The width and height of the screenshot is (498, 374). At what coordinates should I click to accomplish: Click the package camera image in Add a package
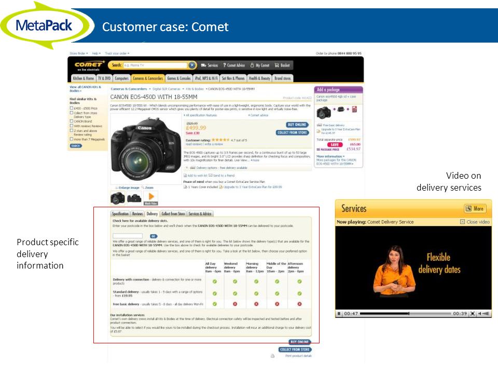click(324, 112)
